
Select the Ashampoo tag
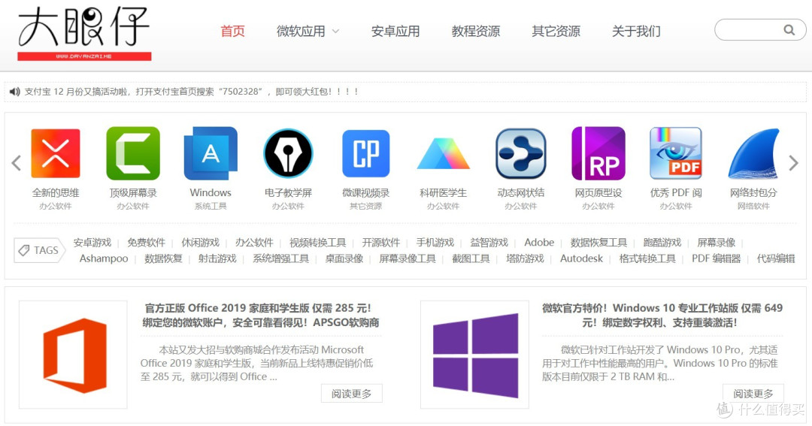(104, 258)
